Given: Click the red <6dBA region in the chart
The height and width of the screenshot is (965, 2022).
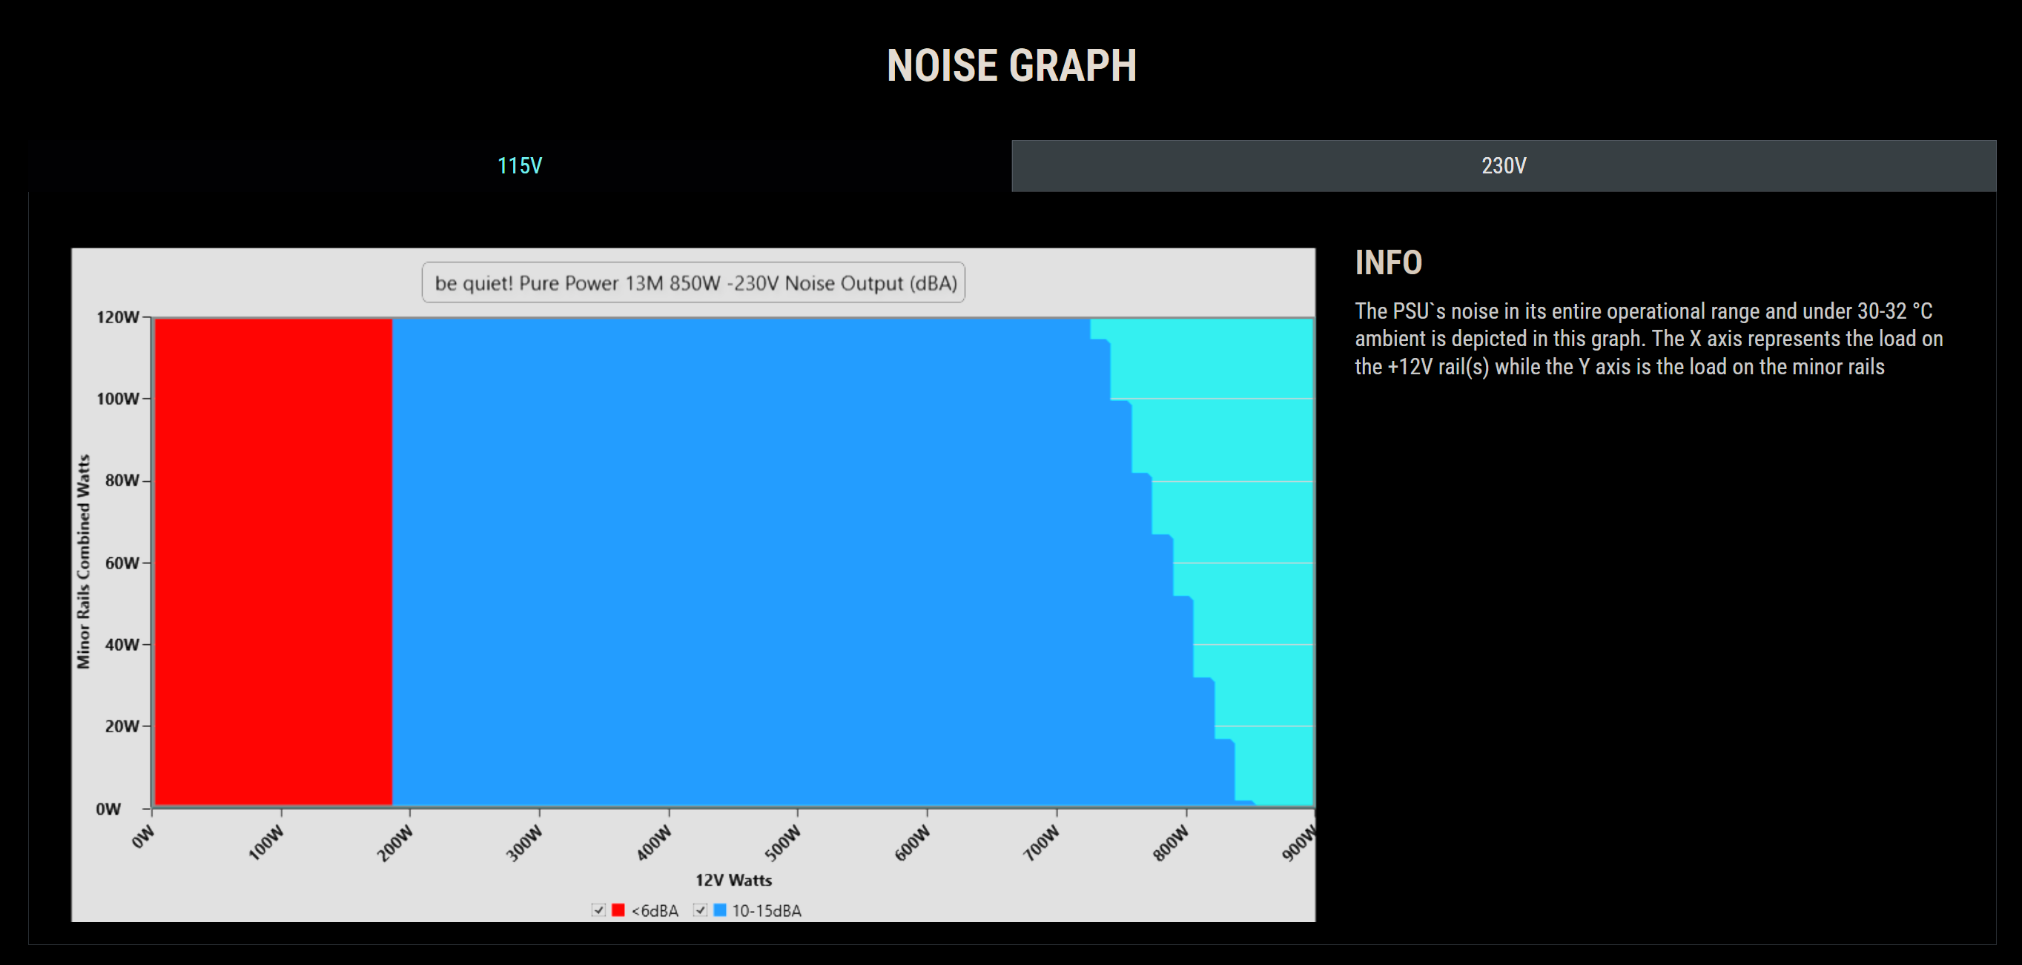Looking at the screenshot, I should tap(273, 562).
